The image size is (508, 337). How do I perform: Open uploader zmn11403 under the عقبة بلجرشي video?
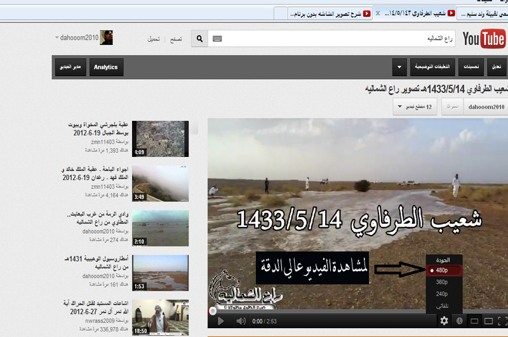pos(103,142)
